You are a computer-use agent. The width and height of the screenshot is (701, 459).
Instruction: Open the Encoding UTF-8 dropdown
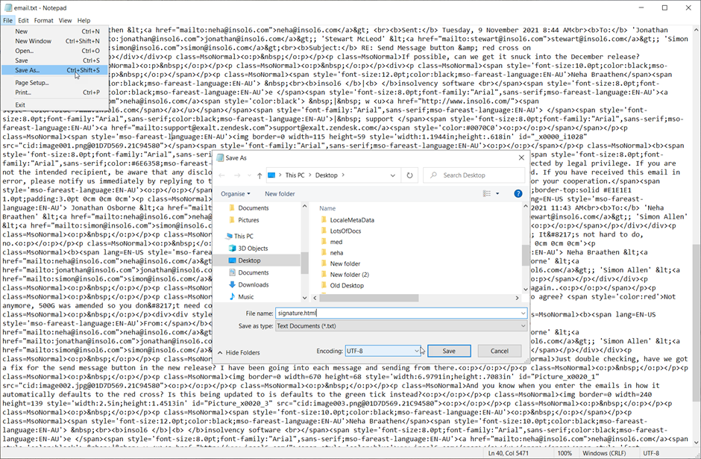(x=383, y=351)
